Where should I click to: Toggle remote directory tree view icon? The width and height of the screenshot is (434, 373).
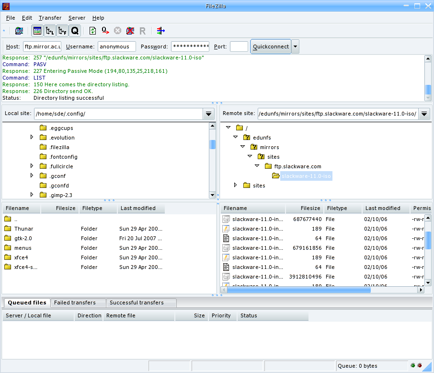pyautogui.click(x=63, y=31)
